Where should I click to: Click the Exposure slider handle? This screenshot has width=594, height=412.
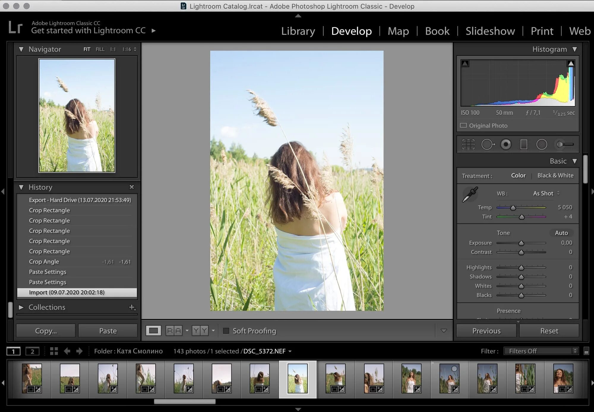tap(521, 243)
